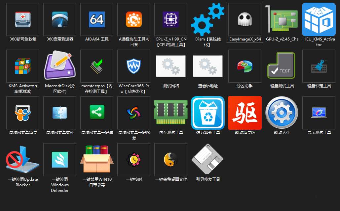Click the "查看ip地址" file name
Viewport: 340px width, 211px height.
point(208,86)
